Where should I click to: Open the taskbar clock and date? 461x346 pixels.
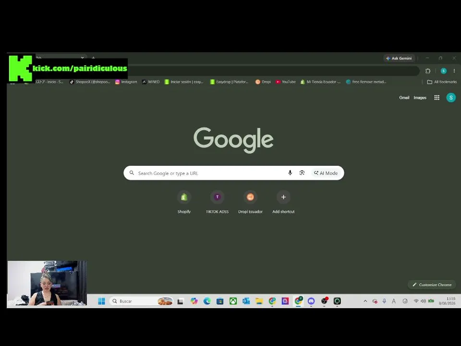point(447,301)
